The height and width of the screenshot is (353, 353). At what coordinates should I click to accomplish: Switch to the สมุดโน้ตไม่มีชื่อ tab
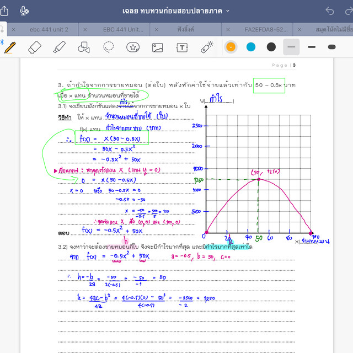[334, 29]
